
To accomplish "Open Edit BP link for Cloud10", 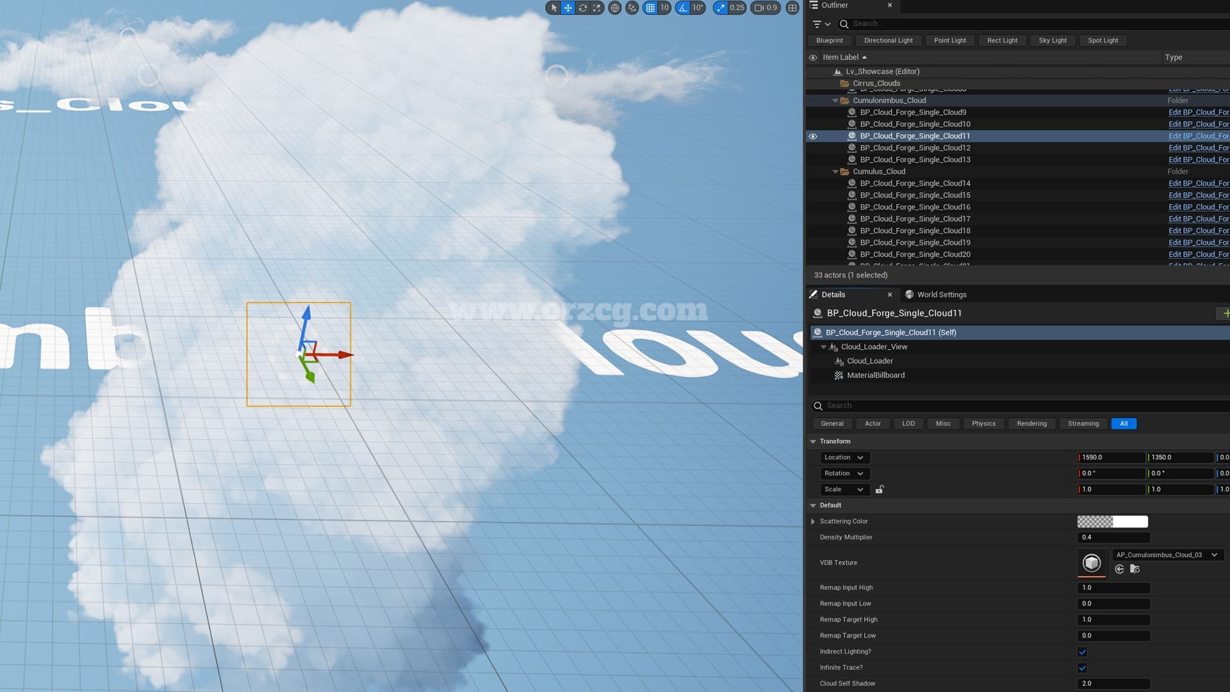I will [x=1199, y=124].
